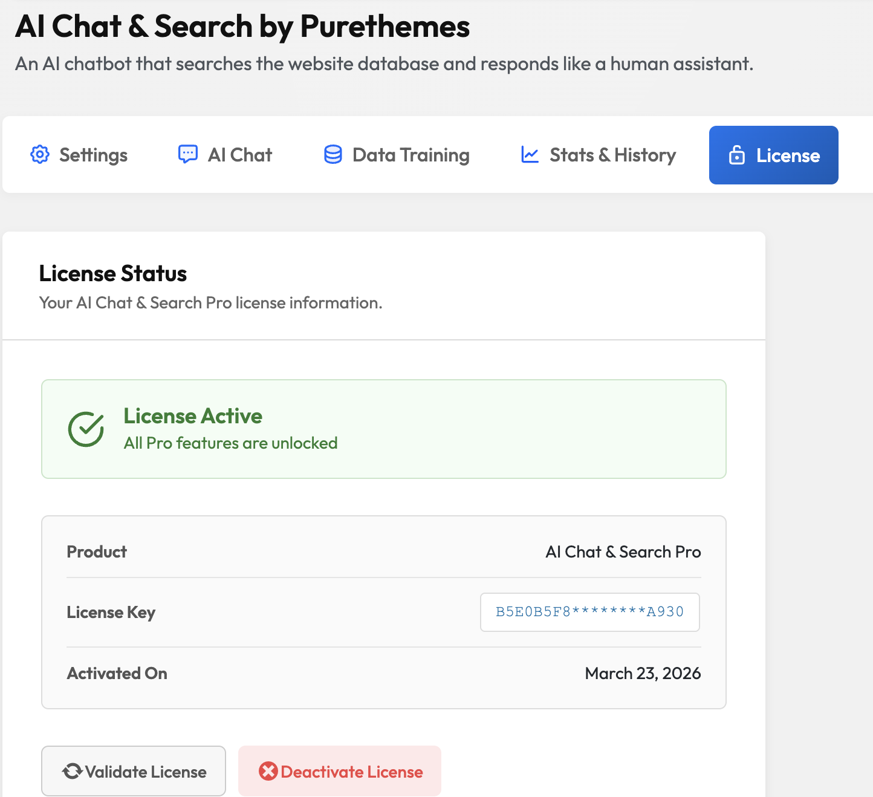The image size is (873, 797).
Task: Click the "AI Chat & Search Pro" product value
Action: point(623,551)
